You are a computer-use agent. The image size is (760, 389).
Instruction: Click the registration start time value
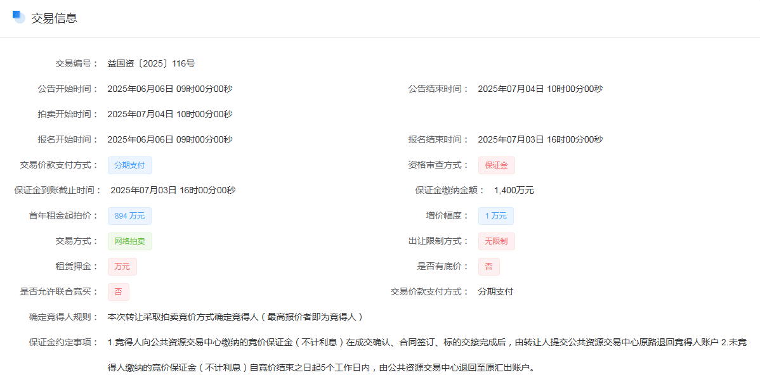click(x=170, y=139)
